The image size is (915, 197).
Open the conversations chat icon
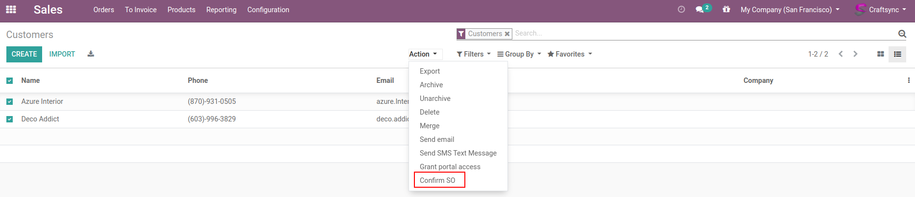pyautogui.click(x=700, y=10)
